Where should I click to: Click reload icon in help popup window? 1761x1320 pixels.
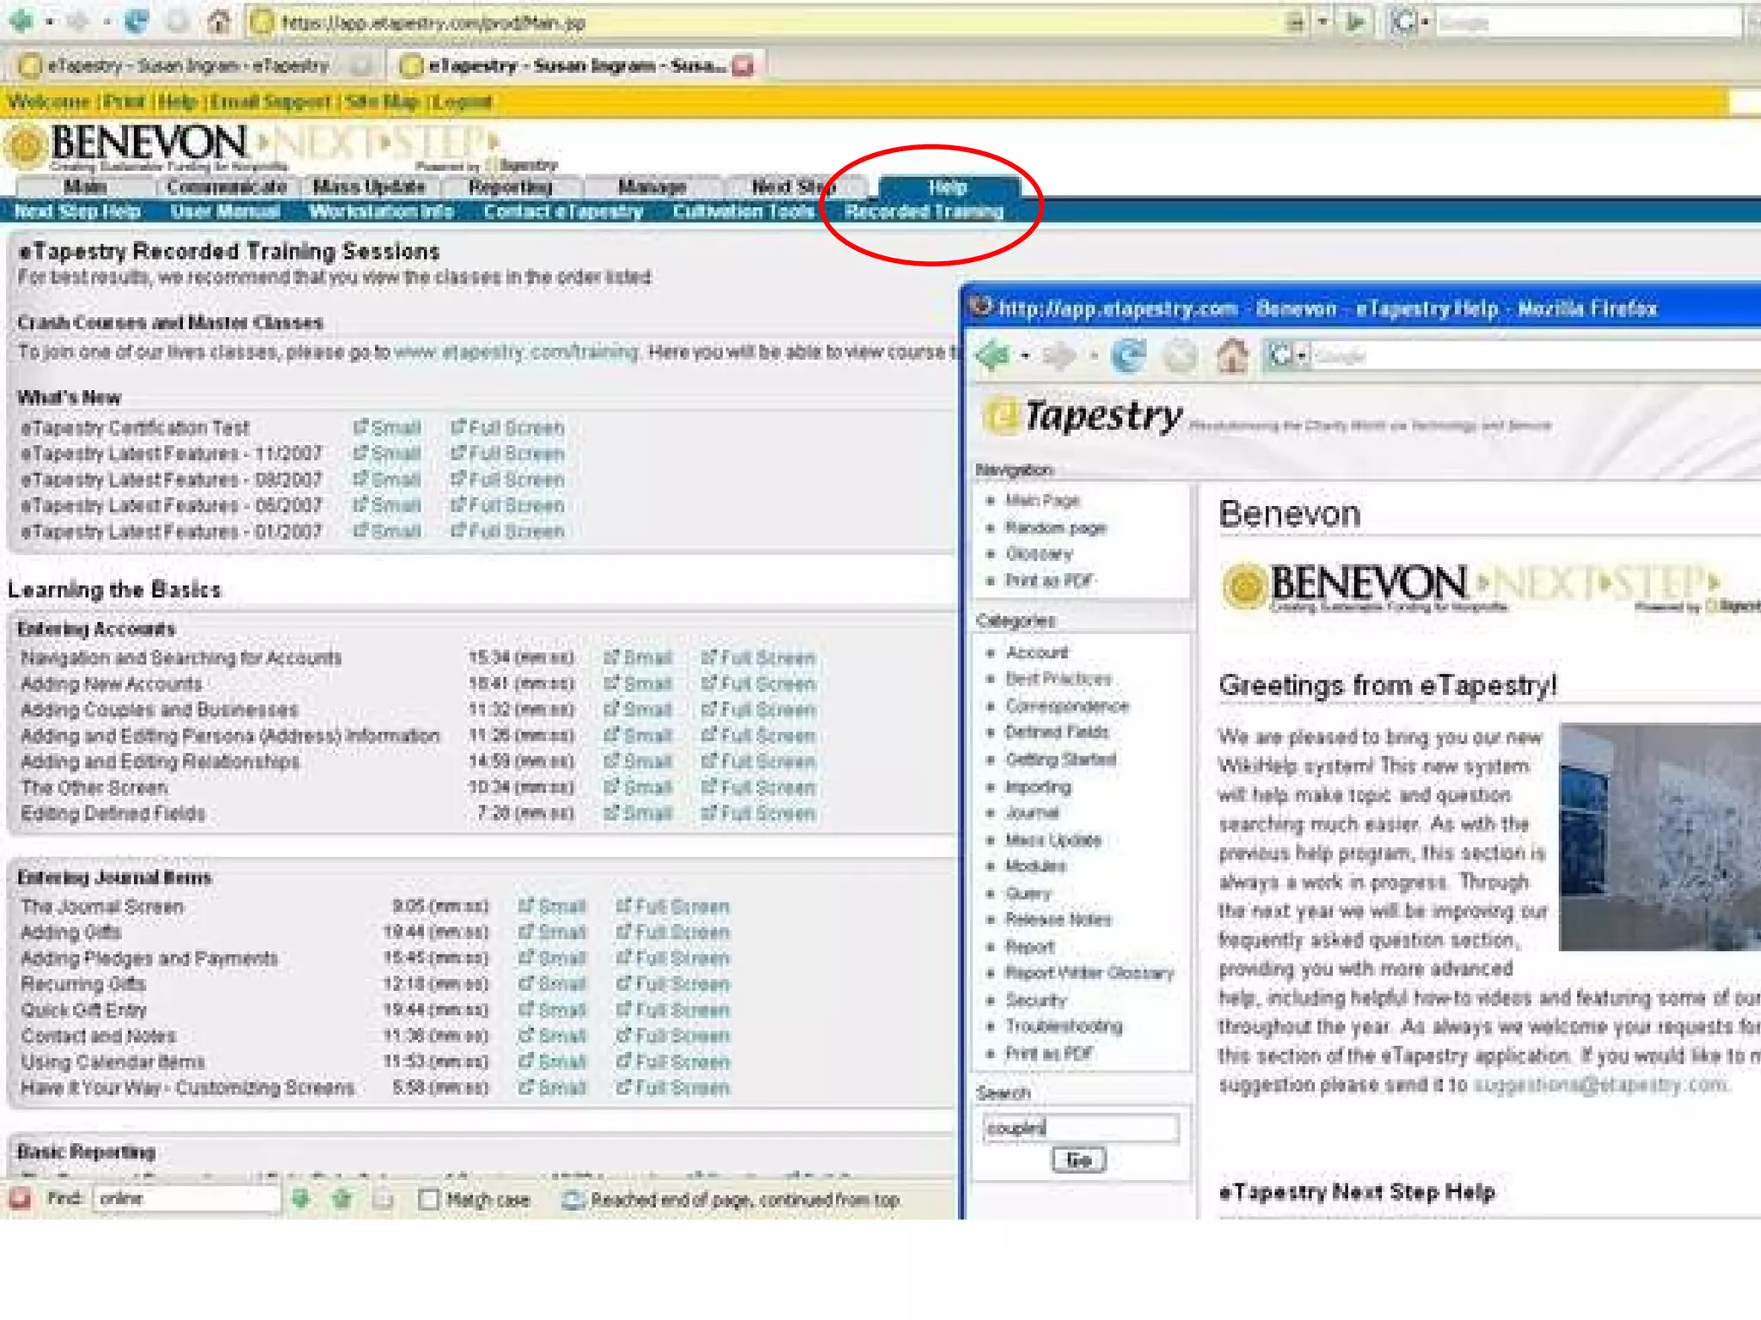[1128, 355]
